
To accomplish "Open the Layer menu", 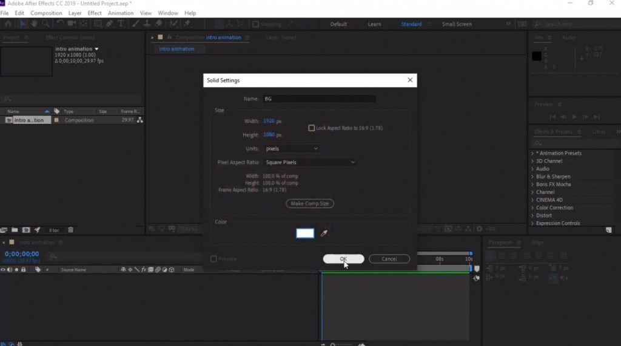I will 75,13.
